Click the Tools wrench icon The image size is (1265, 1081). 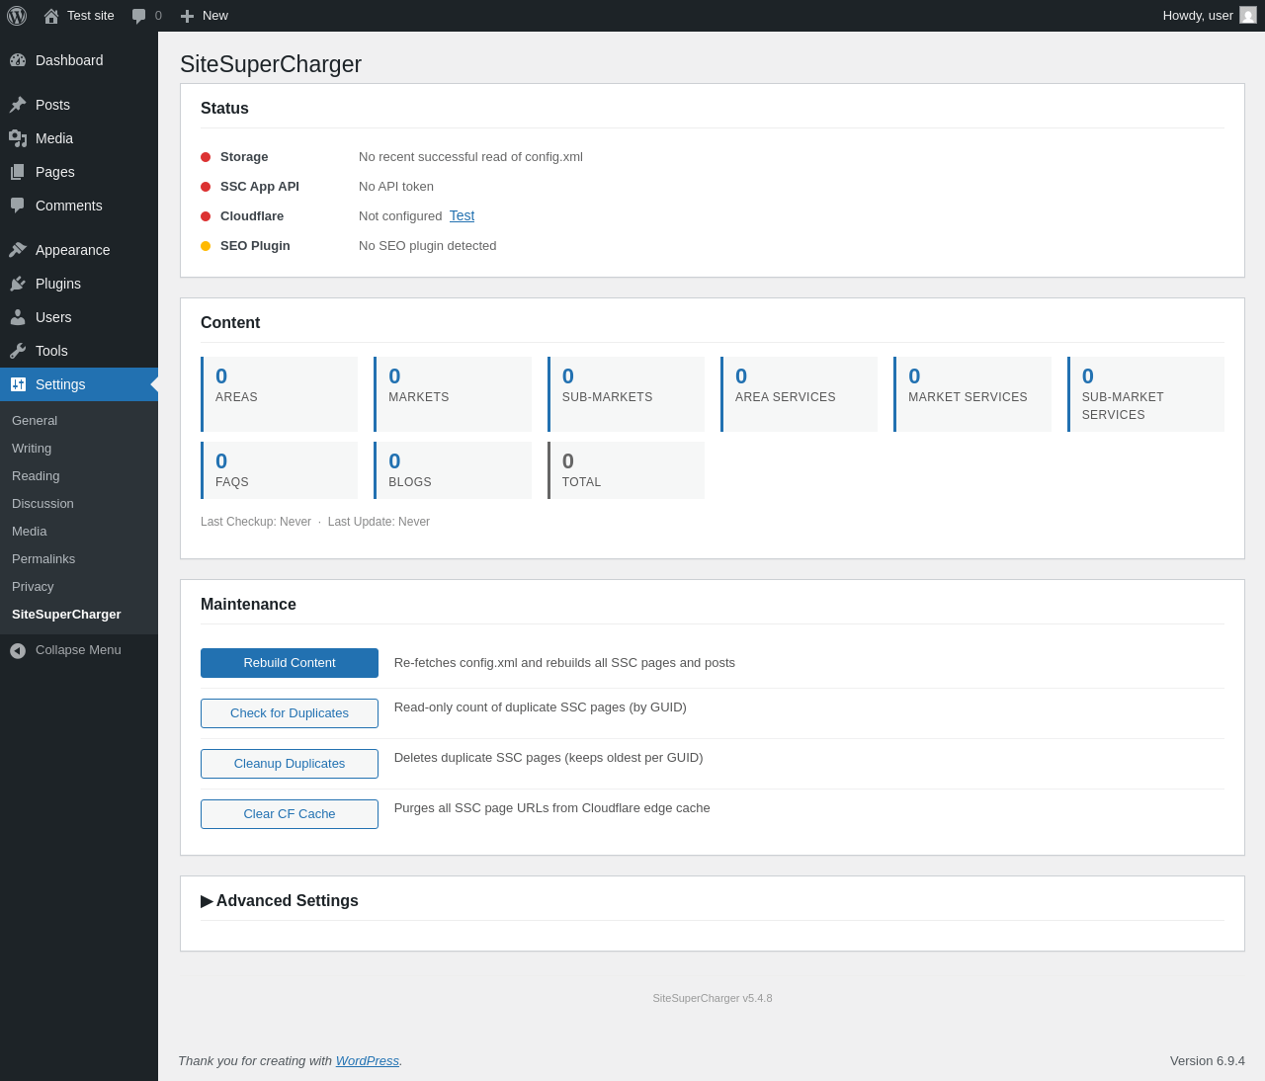[18, 351]
